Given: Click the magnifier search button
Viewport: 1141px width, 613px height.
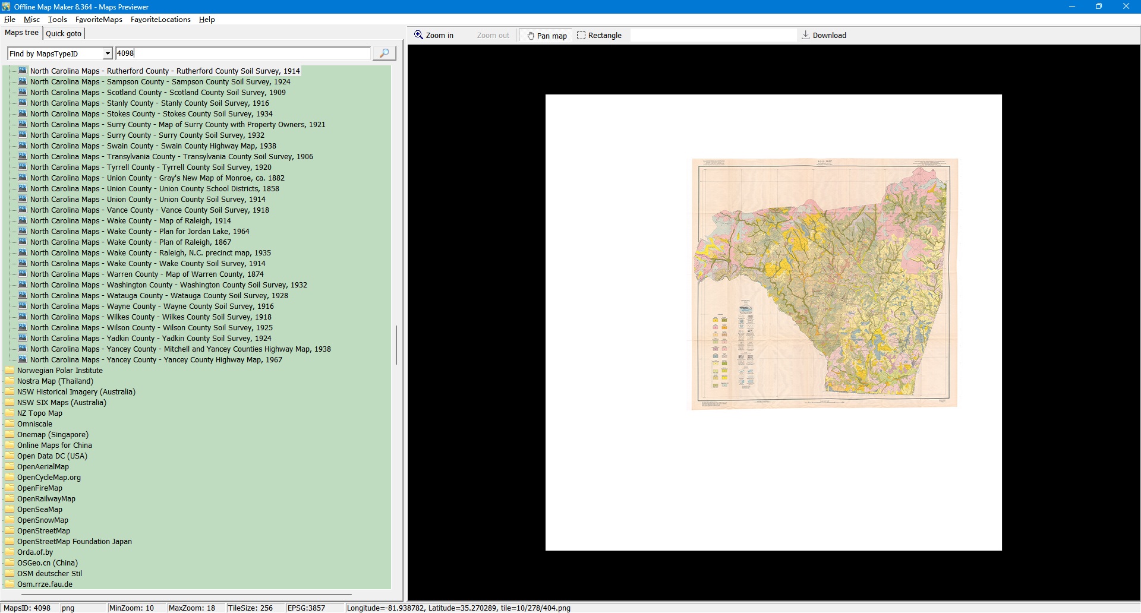Looking at the screenshot, I should tap(384, 53).
